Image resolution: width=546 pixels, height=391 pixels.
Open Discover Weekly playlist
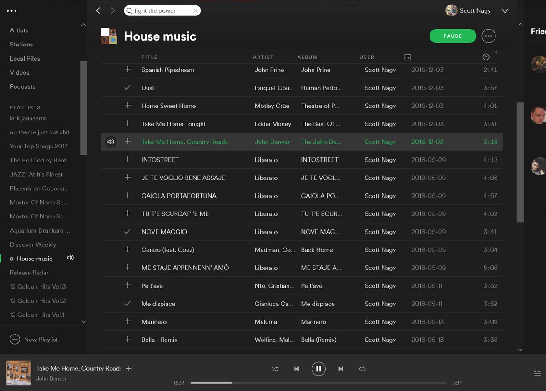(33, 244)
